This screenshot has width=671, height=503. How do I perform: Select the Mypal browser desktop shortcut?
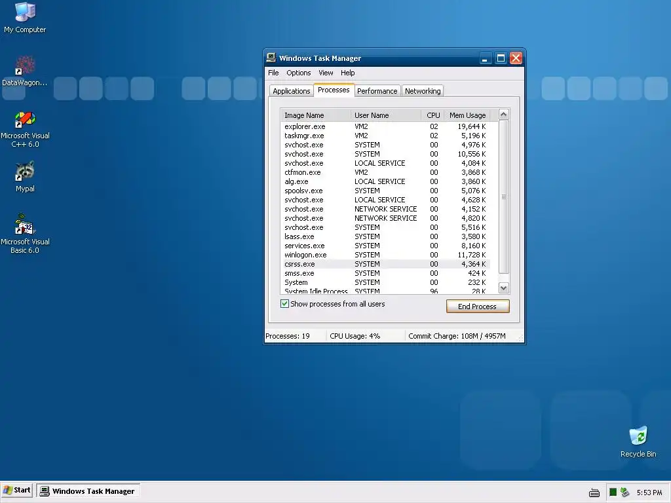25,177
